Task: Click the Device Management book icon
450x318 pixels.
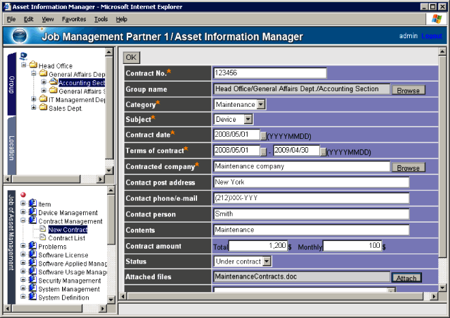Action: click(32, 212)
